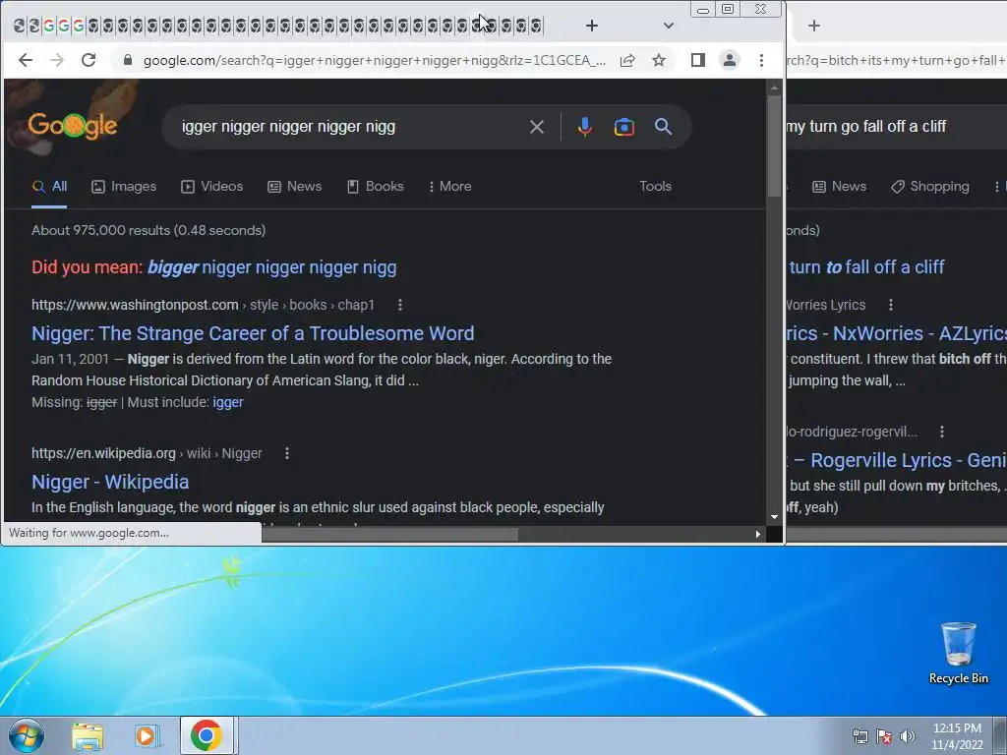Click the Chrome taskbar button
Viewport: 1007px width, 755px height.
[207, 735]
